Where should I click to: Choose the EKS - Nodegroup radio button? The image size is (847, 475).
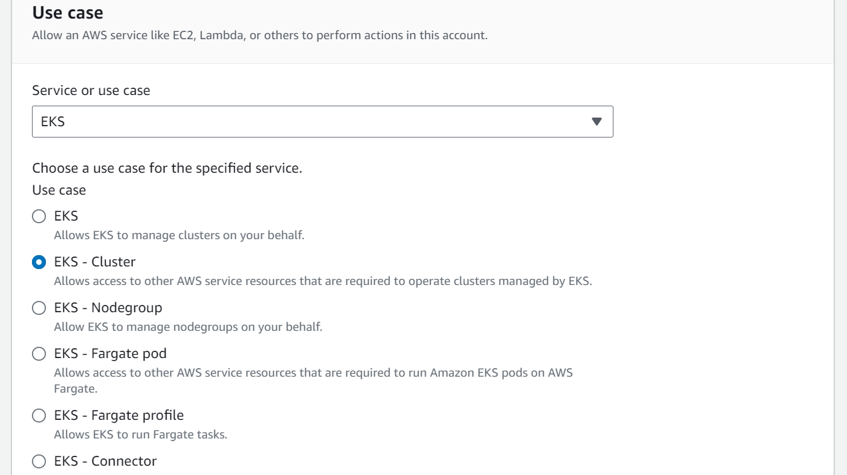pos(39,308)
